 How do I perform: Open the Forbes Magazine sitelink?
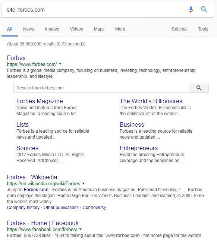click(40, 101)
